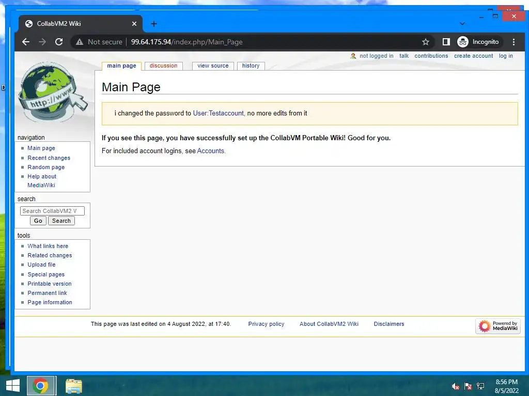Open the taskbar clock showing 8:56 PM
This screenshot has width=529, height=396.
tap(506, 386)
